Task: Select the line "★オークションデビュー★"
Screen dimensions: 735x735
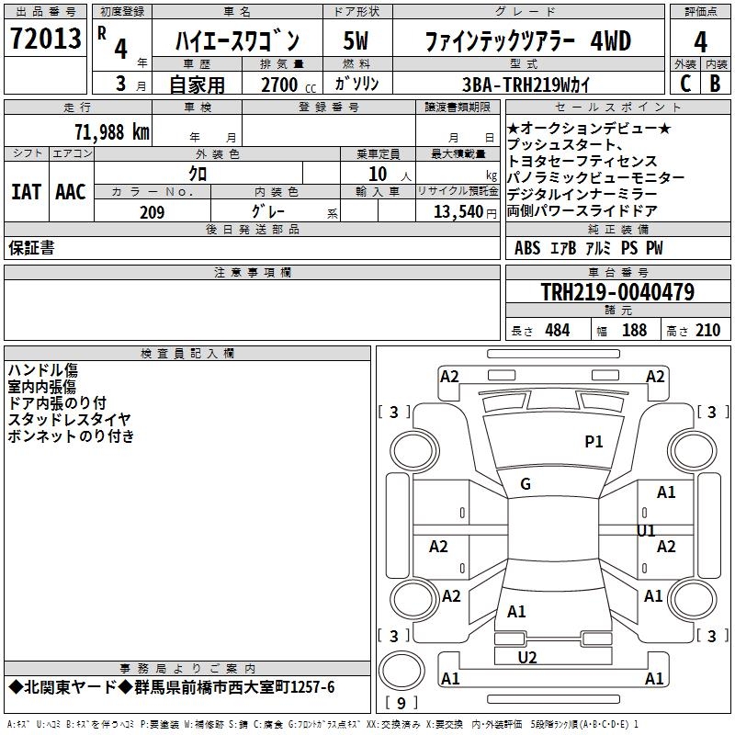Action: (589, 129)
